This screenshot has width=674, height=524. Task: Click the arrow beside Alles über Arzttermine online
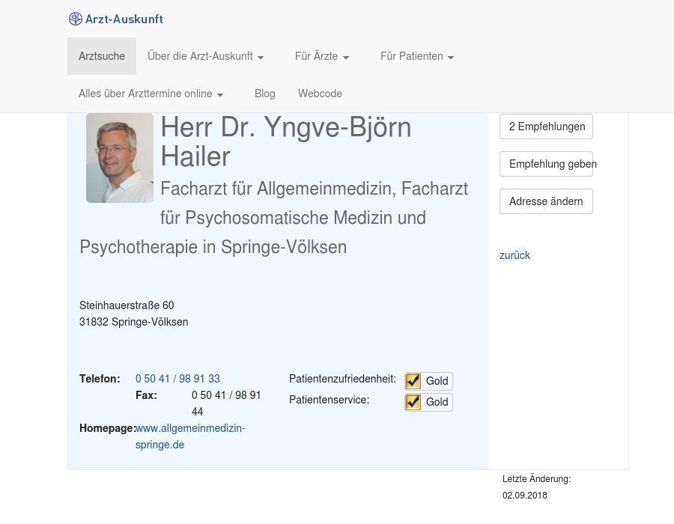(x=219, y=94)
